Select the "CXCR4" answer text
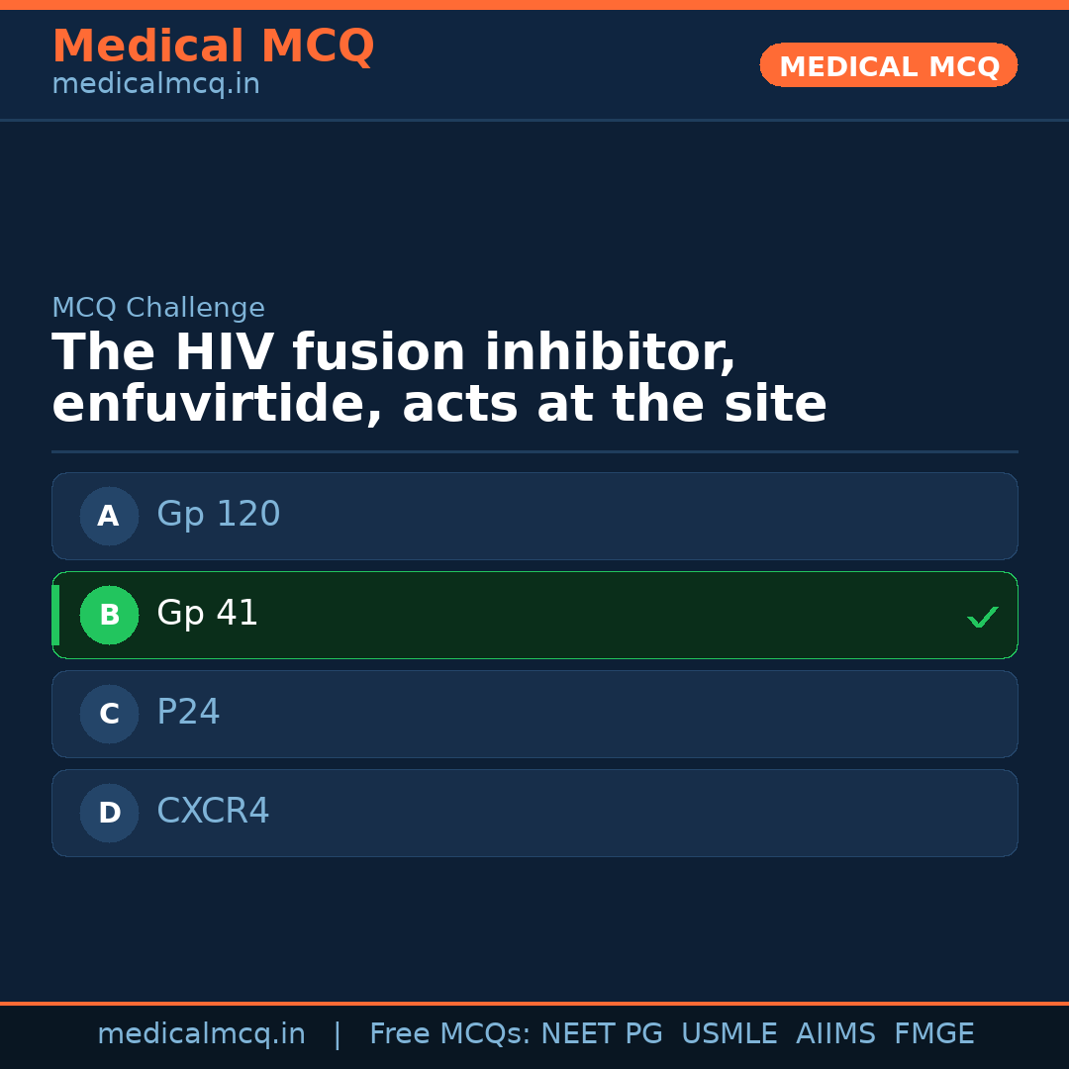Image resolution: width=1069 pixels, height=1069 pixels. [x=213, y=812]
